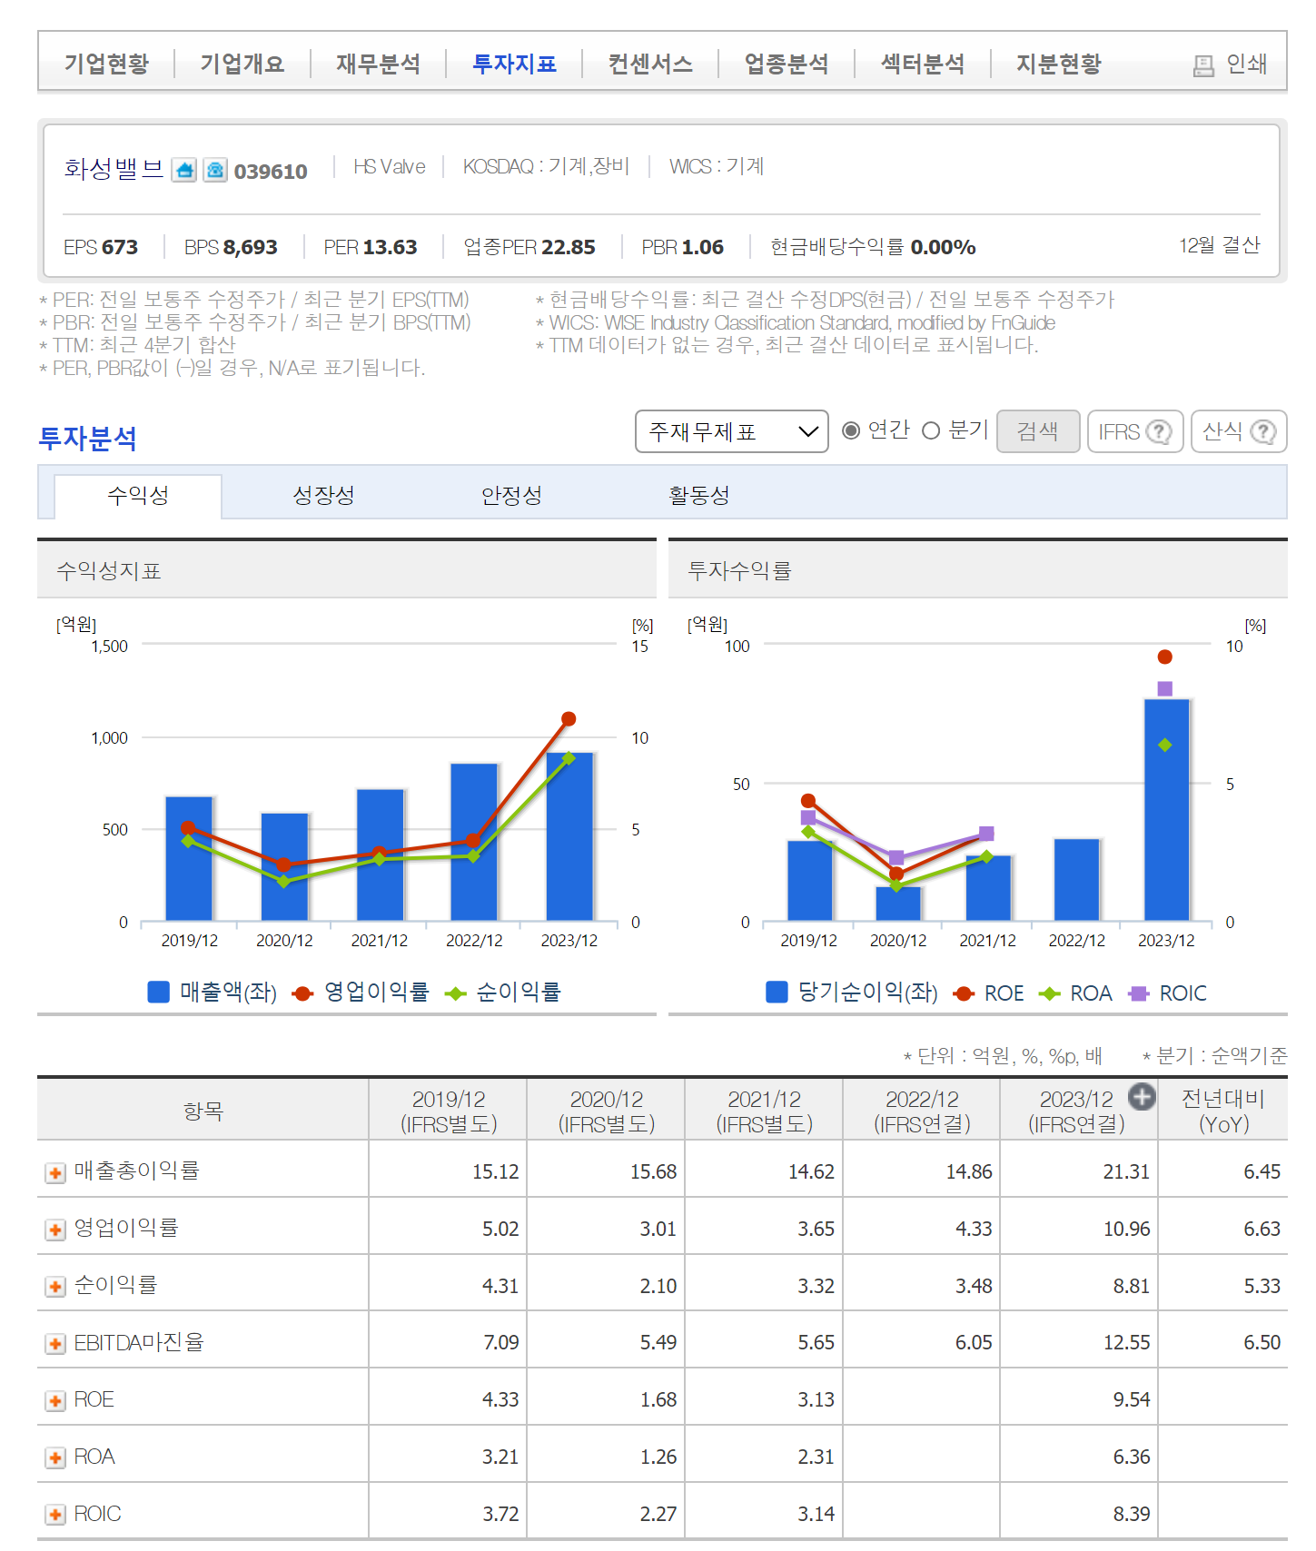
Task: Click the 매출총이익률 2023/12 value 21.31
Action: pyautogui.click(x=1126, y=1172)
